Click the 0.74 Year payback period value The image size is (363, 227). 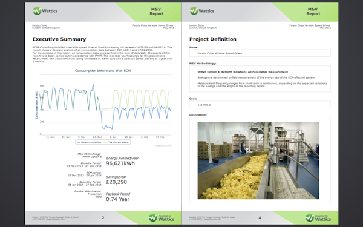point(117,199)
